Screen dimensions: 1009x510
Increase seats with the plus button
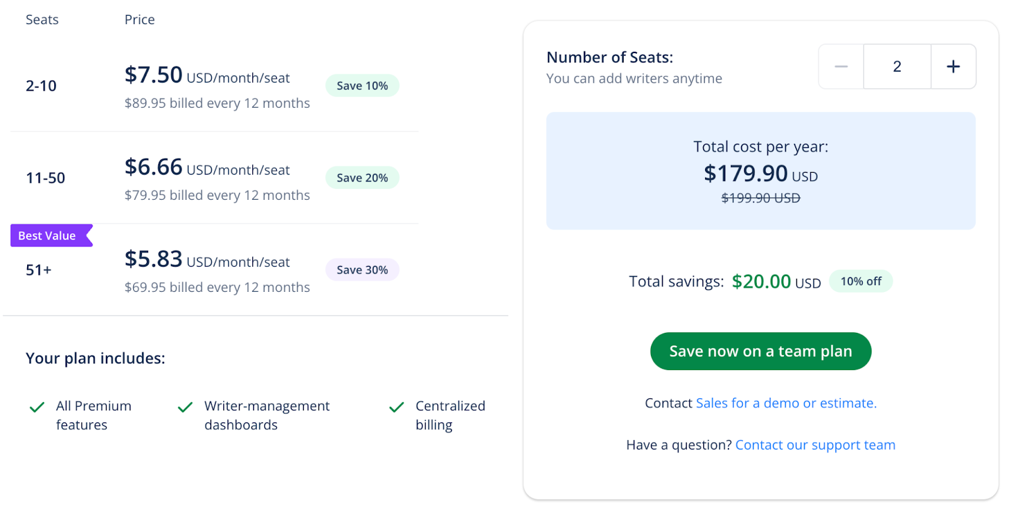(x=953, y=66)
